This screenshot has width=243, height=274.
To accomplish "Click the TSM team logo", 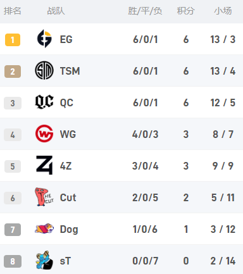I will (x=44, y=70).
